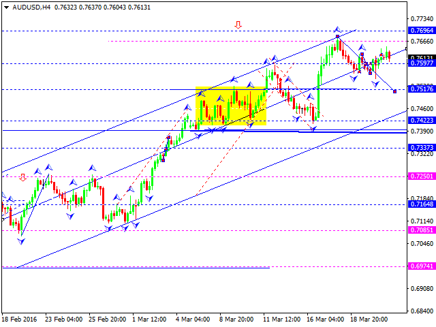This screenshot has height=327, width=436.
Task: Click the 11 Mar 12:00 time label
Action: (282, 320)
